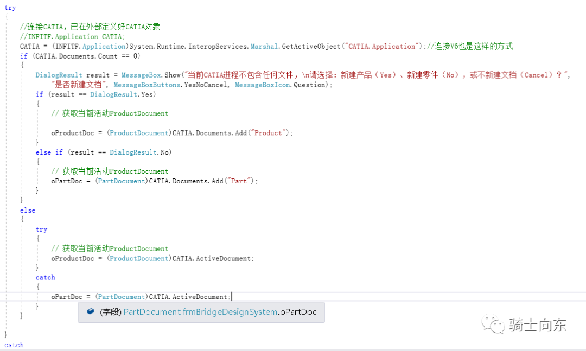Select the comment '//连接CATIA，已在外部定义好CATIA对象'
This screenshot has height=351, width=586.
point(90,27)
